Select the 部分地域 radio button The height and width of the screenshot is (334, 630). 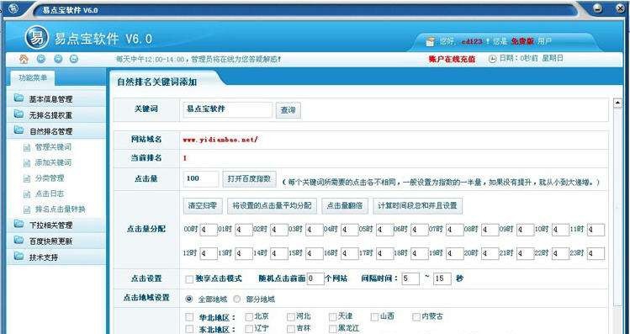(237, 299)
